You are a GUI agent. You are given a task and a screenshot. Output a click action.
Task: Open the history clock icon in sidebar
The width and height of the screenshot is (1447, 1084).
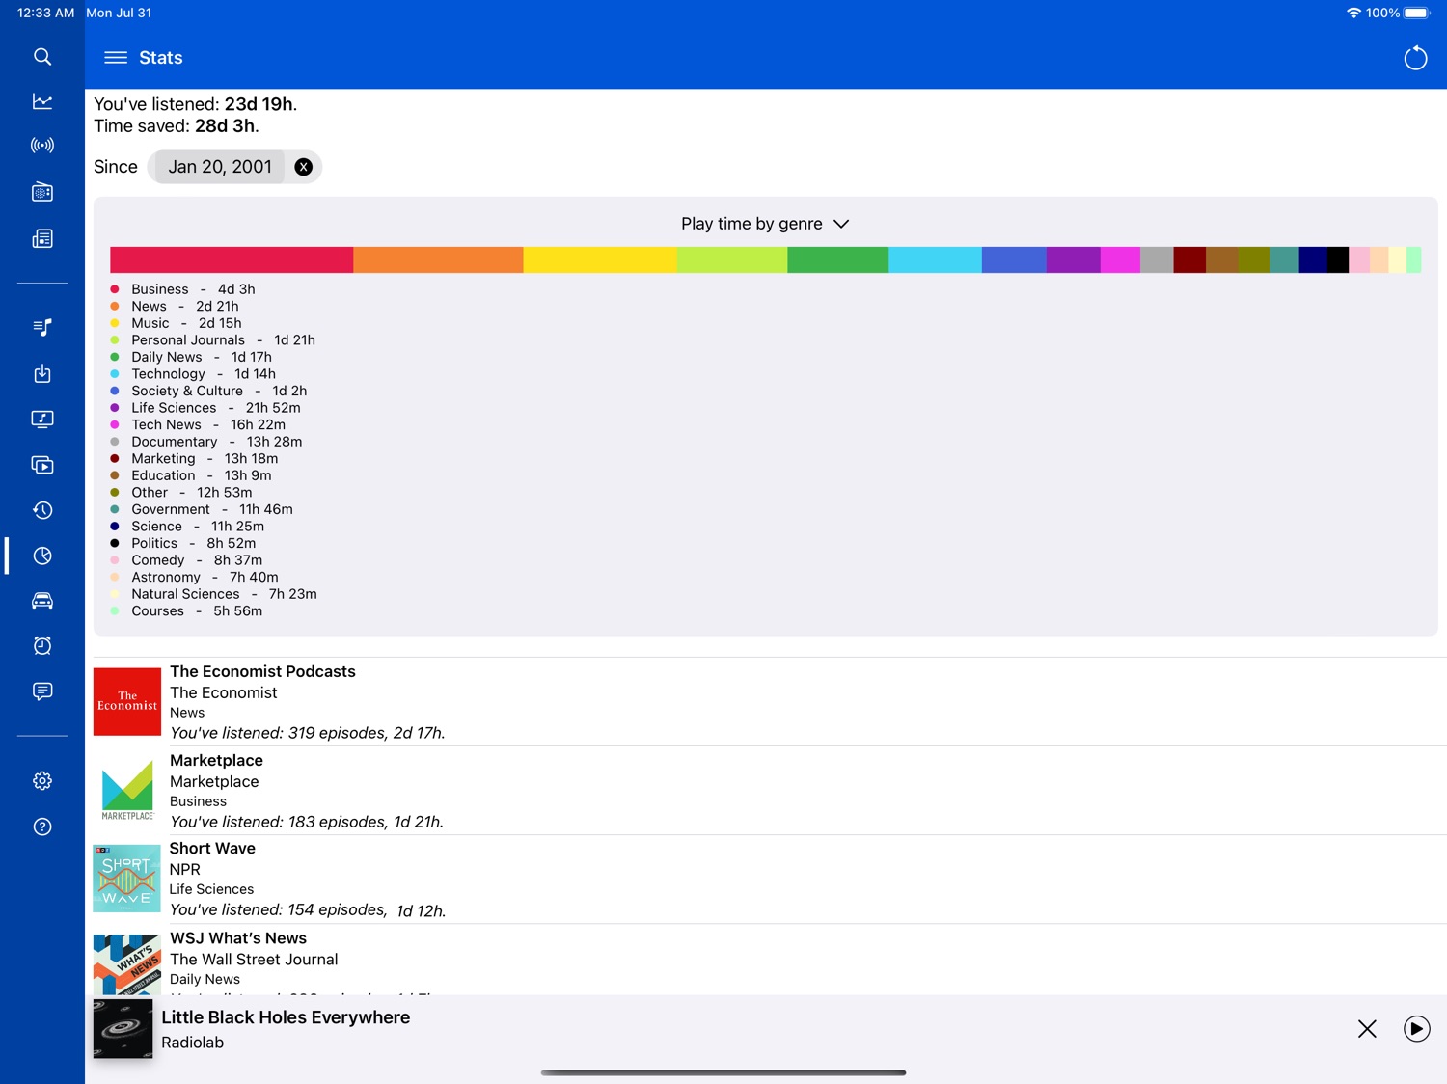(x=42, y=510)
